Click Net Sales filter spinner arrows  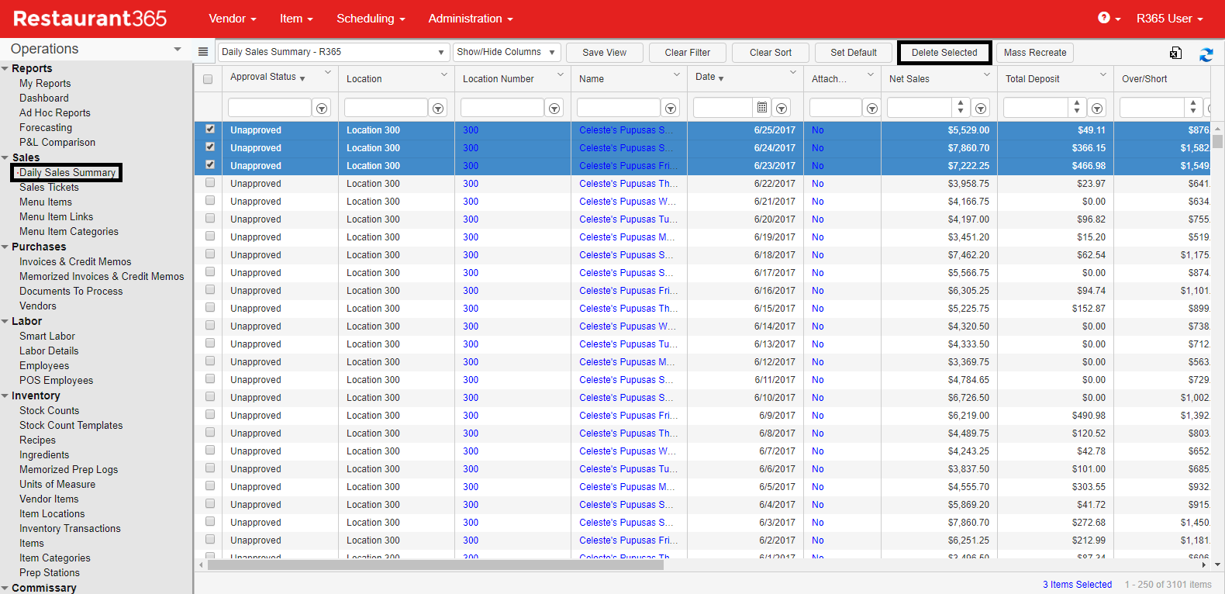(x=961, y=107)
